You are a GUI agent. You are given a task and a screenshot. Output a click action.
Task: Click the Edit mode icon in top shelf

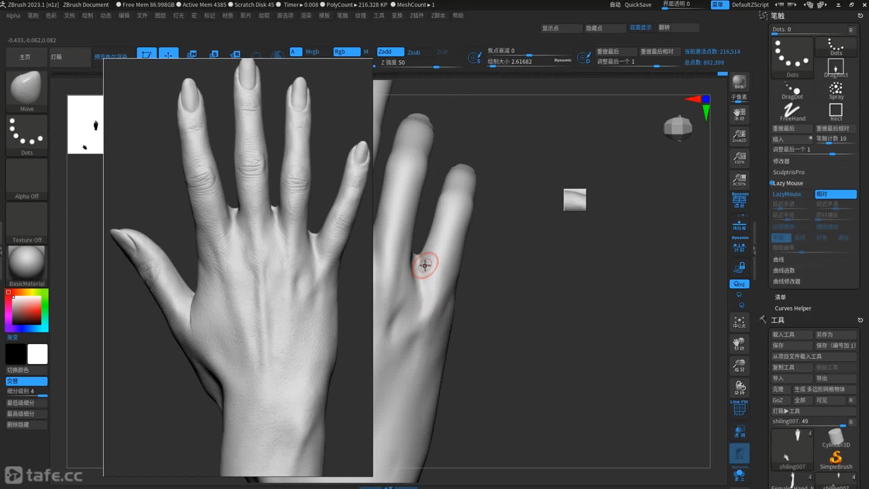[147, 53]
